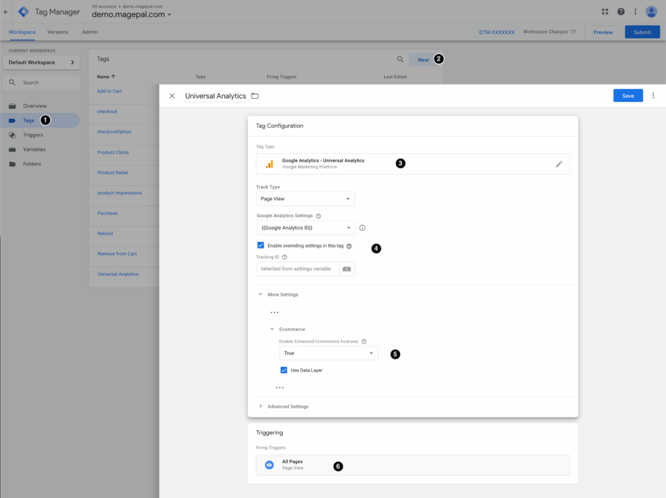Open the header three-dot more menu

(635, 12)
